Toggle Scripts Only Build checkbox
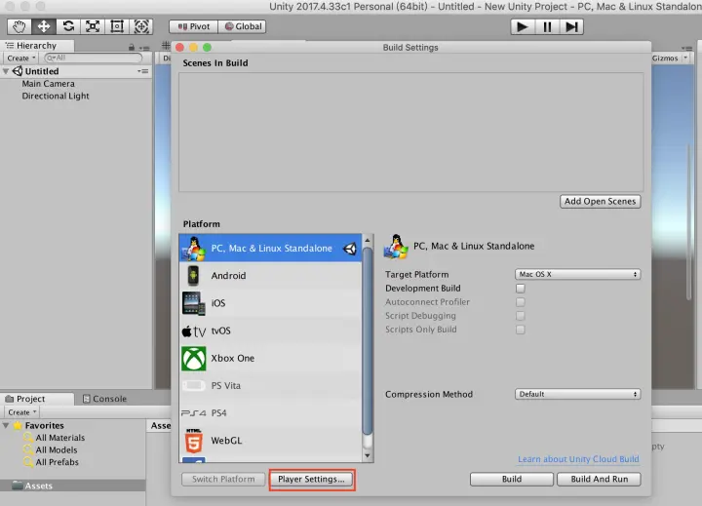702x506 pixels. click(521, 330)
